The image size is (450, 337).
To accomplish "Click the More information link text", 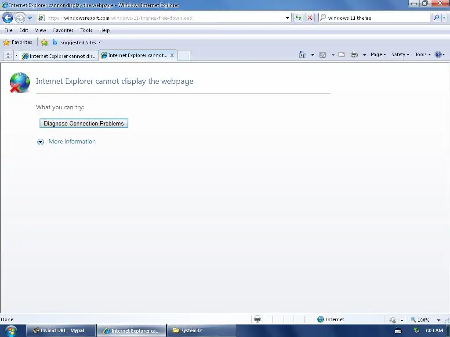I will click(x=72, y=141).
